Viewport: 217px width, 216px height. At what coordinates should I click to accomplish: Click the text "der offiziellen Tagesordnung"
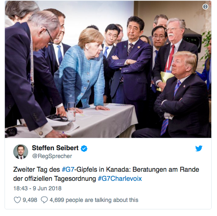(x=55, y=178)
